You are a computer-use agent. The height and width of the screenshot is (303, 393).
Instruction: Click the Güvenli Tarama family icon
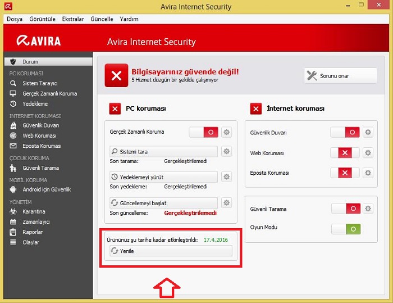pyautogui.click(x=13, y=168)
